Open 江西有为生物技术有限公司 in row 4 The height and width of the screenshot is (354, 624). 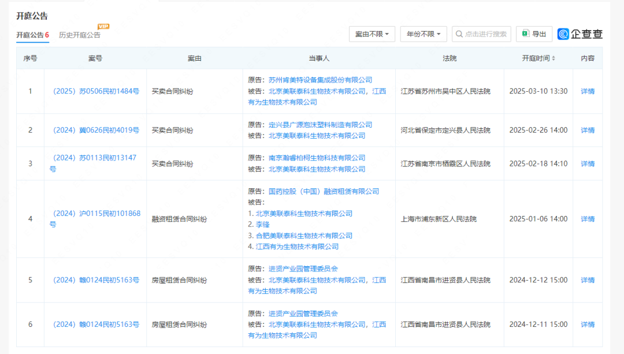point(297,247)
